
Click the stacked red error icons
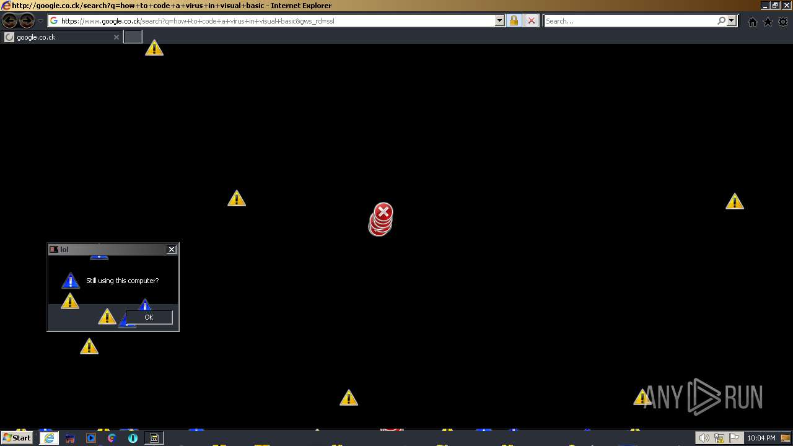point(381,219)
